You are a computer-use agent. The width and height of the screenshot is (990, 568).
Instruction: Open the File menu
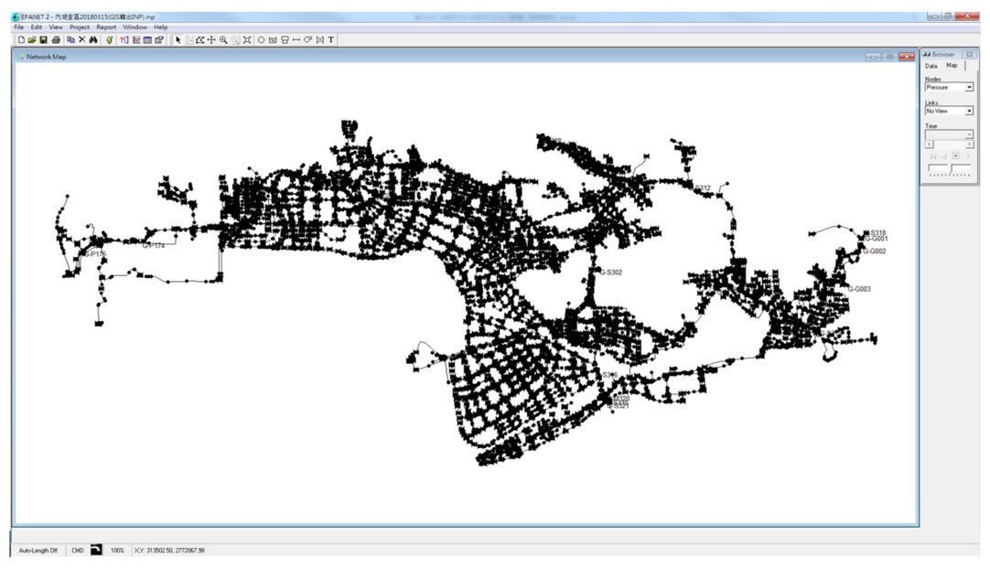pos(19,27)
